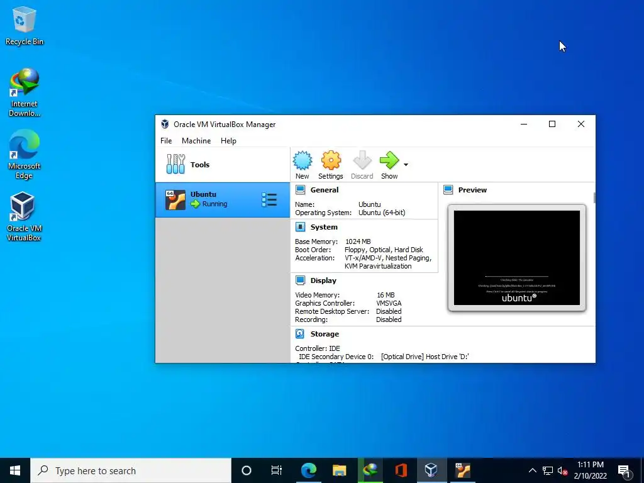
Task: Click the Cortana circle icon on taskbar
Action: tap(246, 470)
